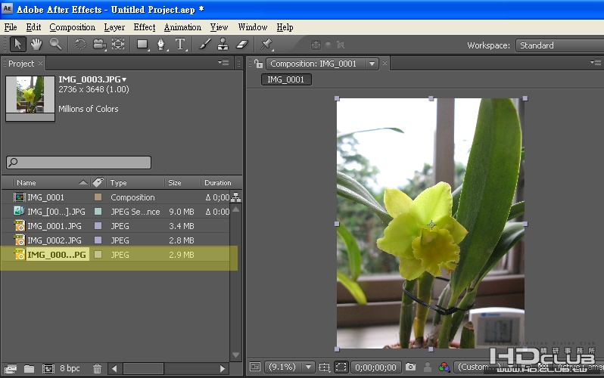The width and height of the screenshot is (604, 378).
Task: Select the Zoom magnifier tool
Action: coord(55,45)
